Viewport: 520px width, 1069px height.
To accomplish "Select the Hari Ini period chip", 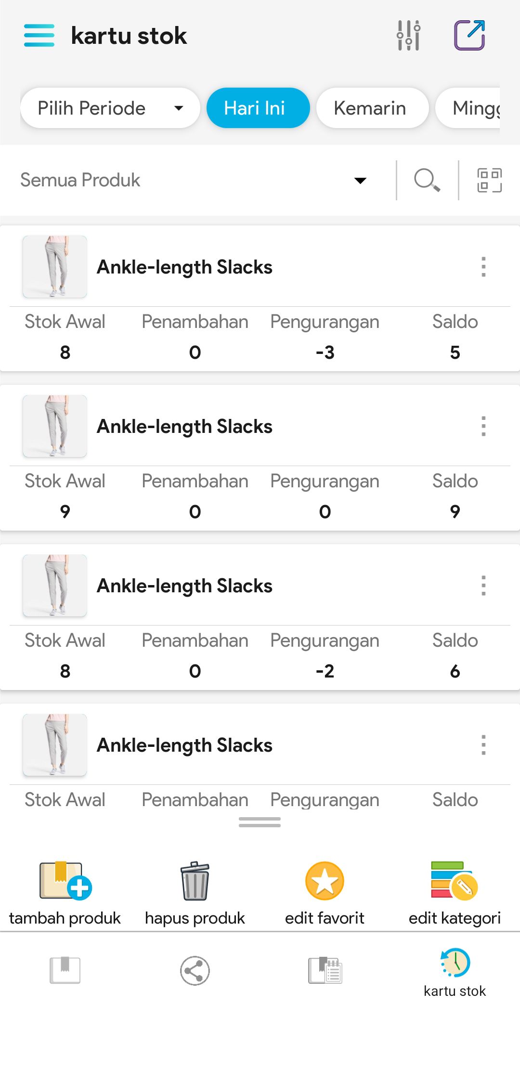I will pyautogui.click(x=258, y=108).
